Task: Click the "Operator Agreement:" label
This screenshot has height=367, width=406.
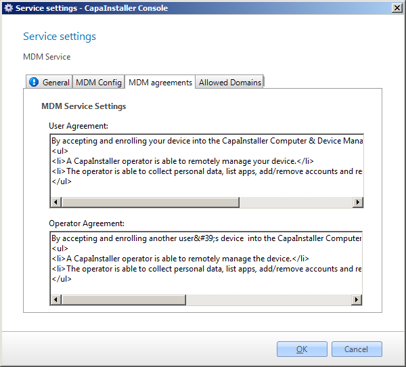Action: tap(87, 223)
